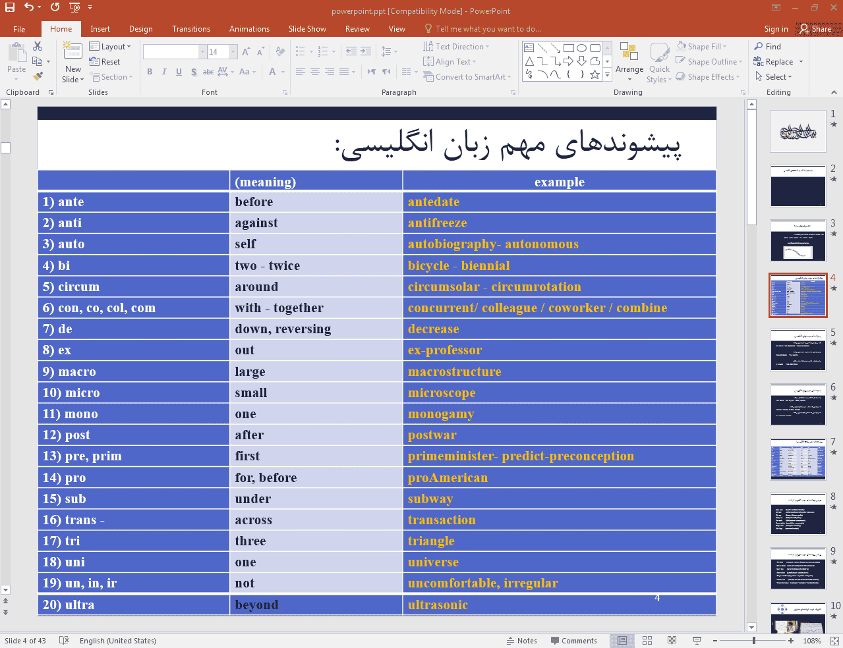Toggle Align Right paragraph button
Screen dimensions: 843x648
coord(329,72)
